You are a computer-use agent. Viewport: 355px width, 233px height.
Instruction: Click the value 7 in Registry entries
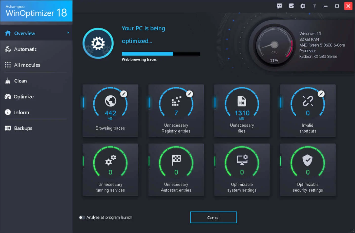pos(176,113)
